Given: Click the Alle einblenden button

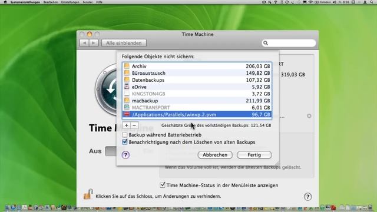Looking at the screenshot, I should pyautogui.click(x=124, y=43).
